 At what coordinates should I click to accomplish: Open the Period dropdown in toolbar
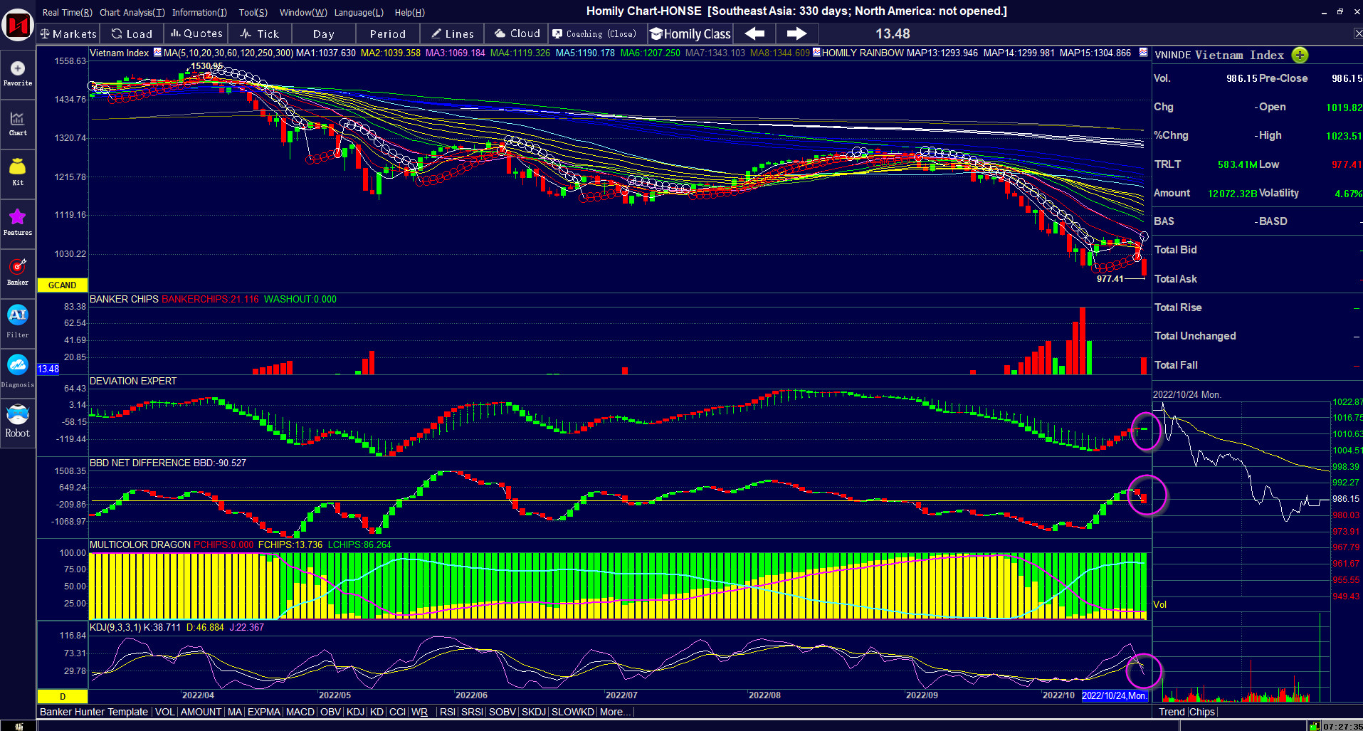pos(387,33)
